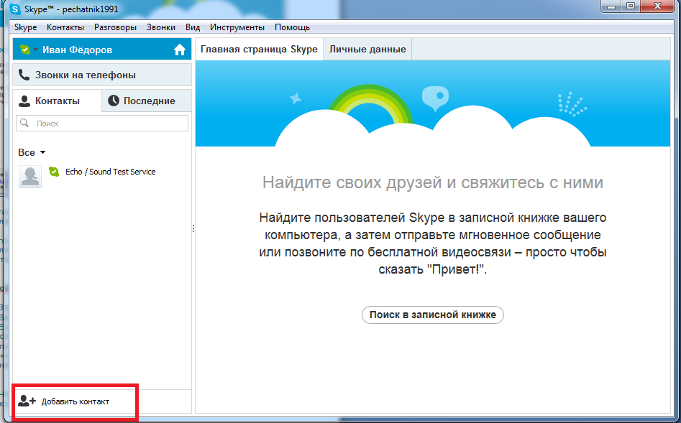681x423 pixels.
Task: Expand the Все contact filter dropdown
Action: tap(32, 152)
